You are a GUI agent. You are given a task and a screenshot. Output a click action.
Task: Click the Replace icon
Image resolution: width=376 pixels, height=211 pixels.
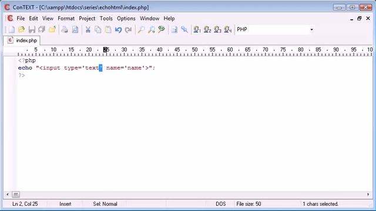[162, 30]
